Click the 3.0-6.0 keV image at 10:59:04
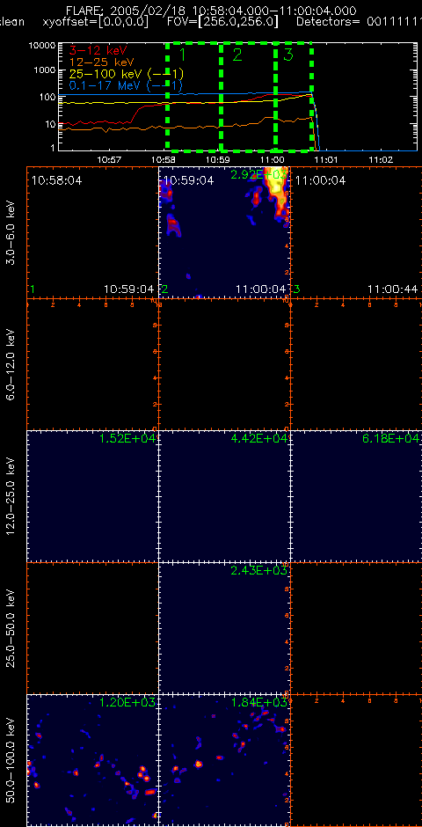 click(224, 232)
